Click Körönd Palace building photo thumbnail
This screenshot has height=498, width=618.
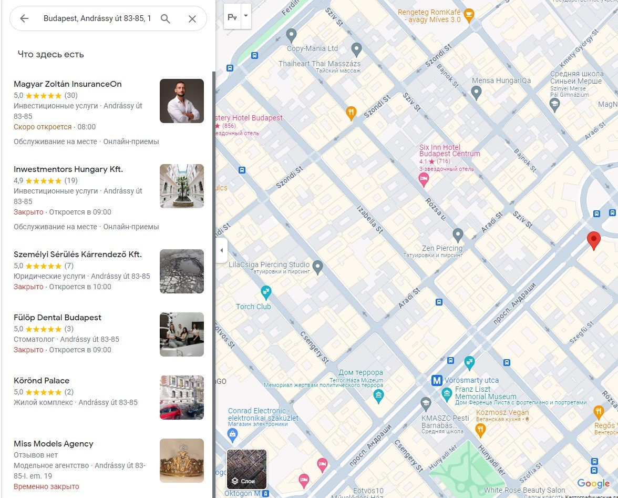click(182, 398)
